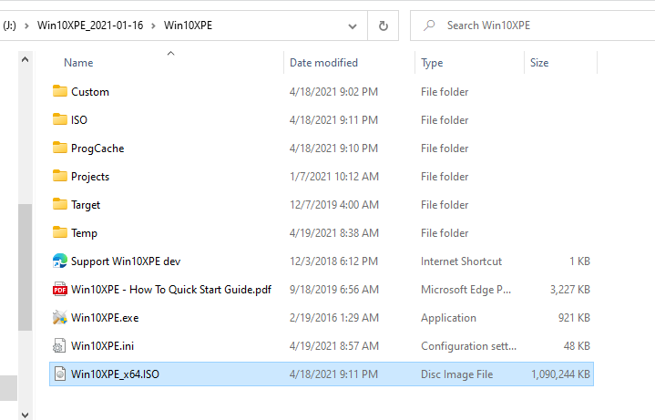Screen dimensions: 655x420
Task: Click date 12/3/2018 6:12 PM
Action: pos(334,261)
